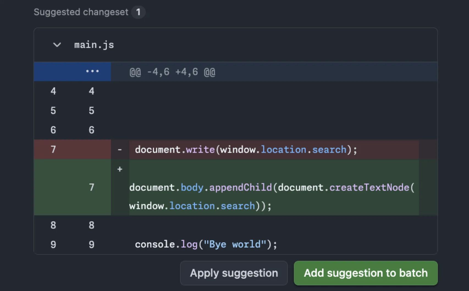469x291 pixels.
Task: Click the minus marker on the removed line
Action: pos(120,149)
